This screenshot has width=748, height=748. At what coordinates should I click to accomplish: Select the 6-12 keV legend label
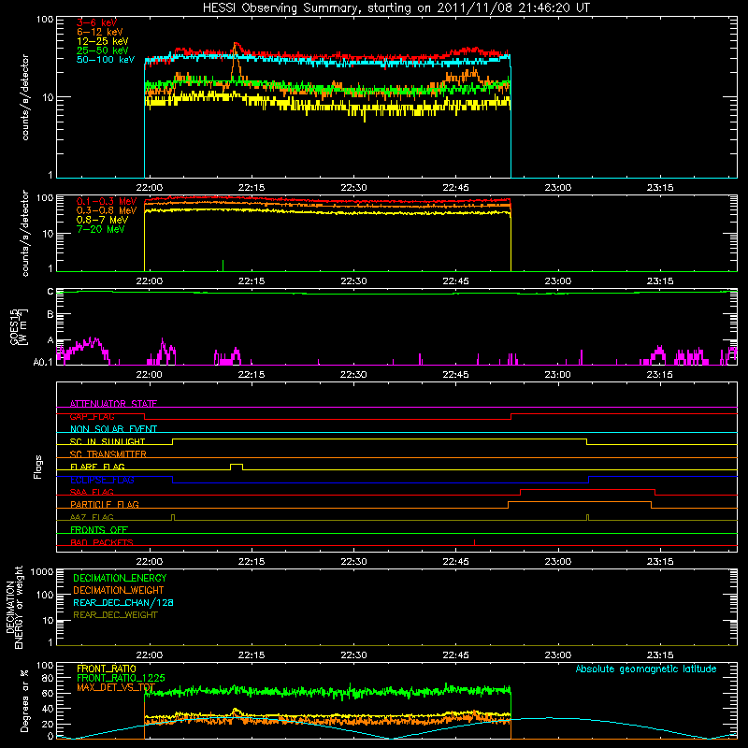100,32
